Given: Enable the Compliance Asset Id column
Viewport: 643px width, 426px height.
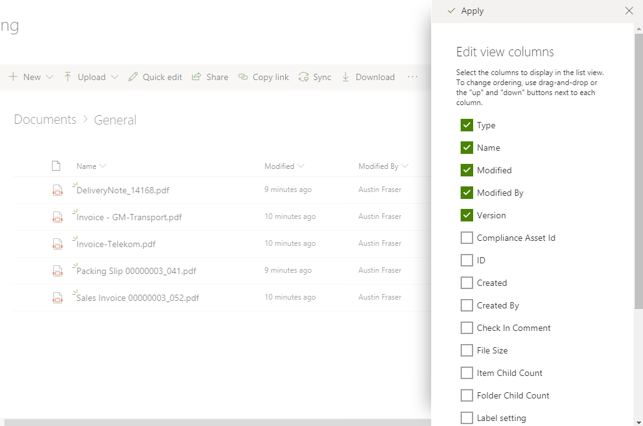Looking at the screenshot, I should click(467, 238).
